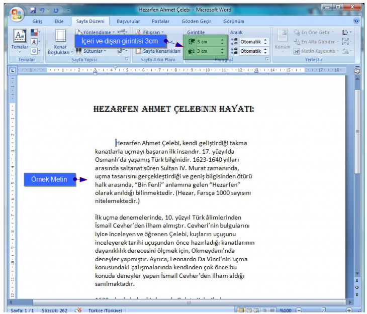This screenshot has height=314, width=367.
Task: Adjust the spacing before spinner
Action: coord(265,42)
